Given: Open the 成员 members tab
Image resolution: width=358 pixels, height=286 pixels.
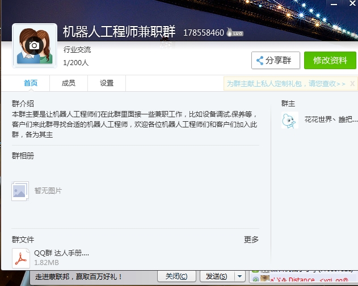Looking at the screenshot, I should click(x=68, y=83).
